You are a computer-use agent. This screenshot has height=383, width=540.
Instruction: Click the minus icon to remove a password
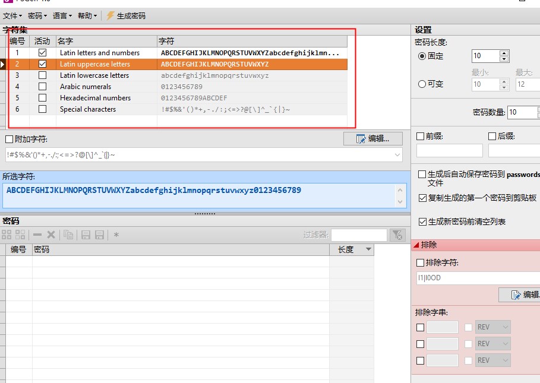(x=37, y=234)
